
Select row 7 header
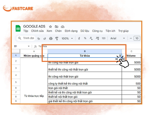coord(16,92)
